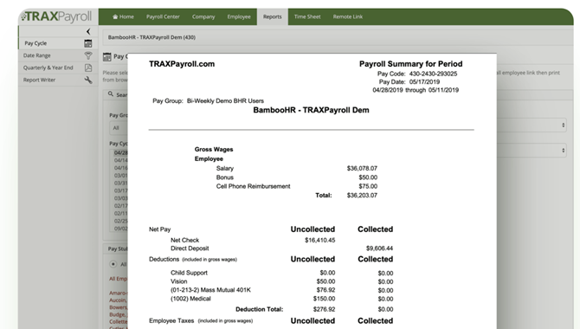Select Pay Cycle in sidebar
Screen dimensions: 580x329
(35, 43)
